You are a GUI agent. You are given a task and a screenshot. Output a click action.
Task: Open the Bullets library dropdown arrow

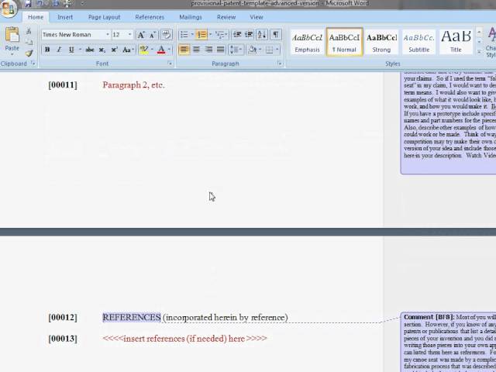192,35
